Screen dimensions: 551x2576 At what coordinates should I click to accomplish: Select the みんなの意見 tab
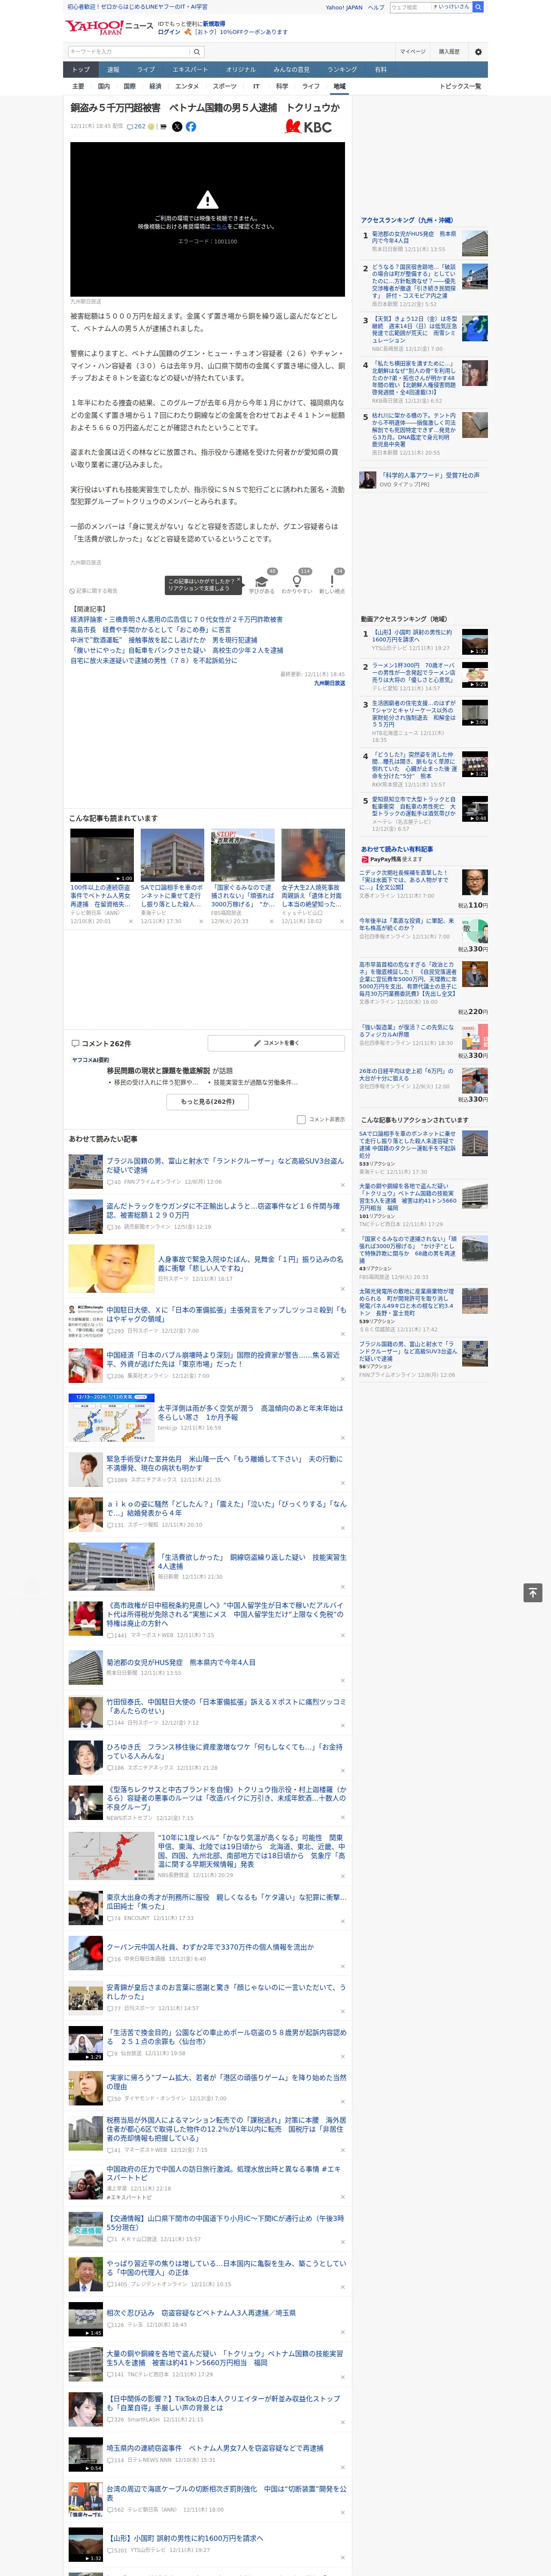click(292, 70)
